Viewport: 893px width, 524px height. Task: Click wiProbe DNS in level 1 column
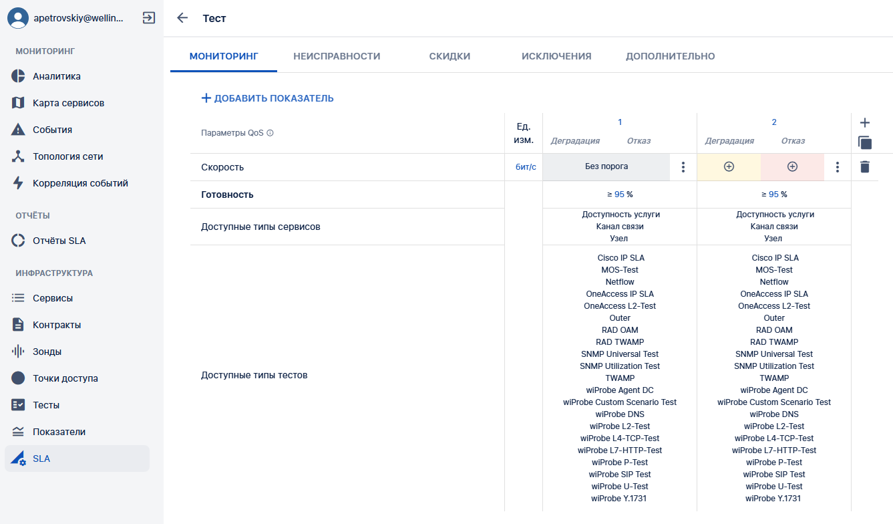coord(620,414)
